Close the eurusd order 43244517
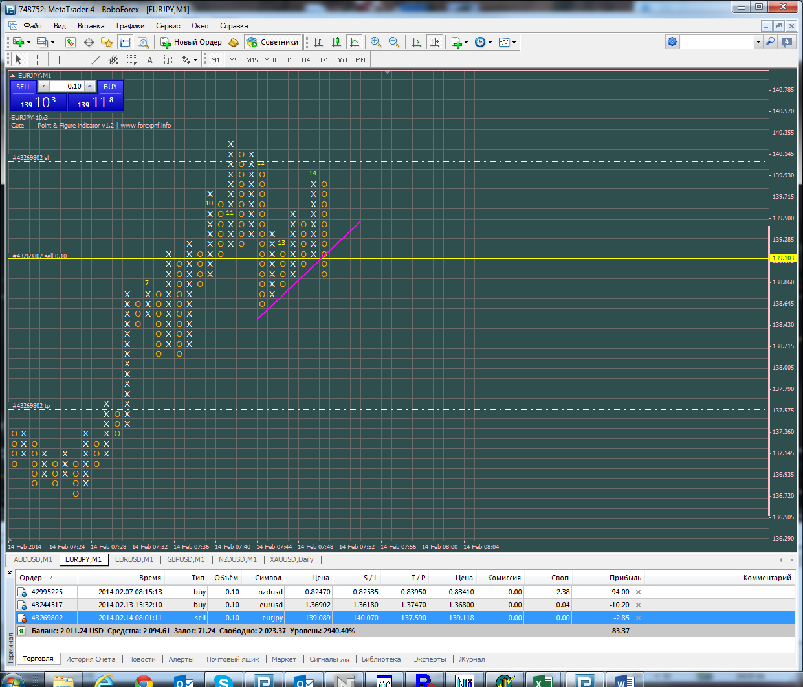803x687 pixels. (639, 605)
